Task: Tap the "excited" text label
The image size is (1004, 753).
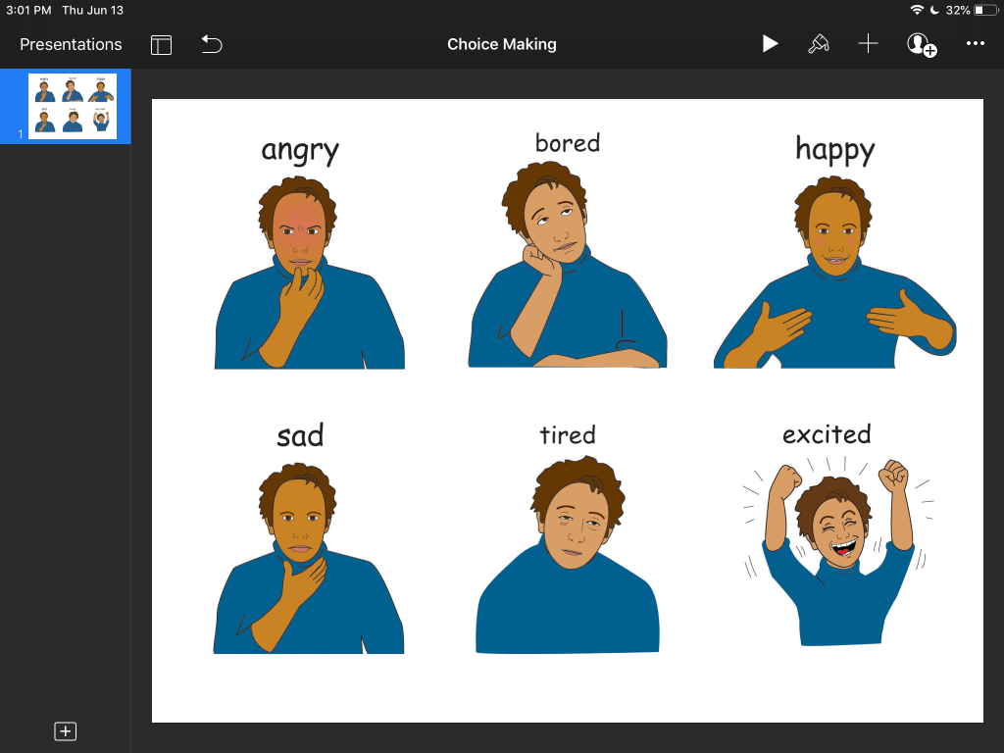Action: (826, 433)
